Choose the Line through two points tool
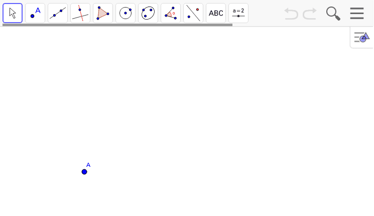The image size is (374, 216). (58, 13)
